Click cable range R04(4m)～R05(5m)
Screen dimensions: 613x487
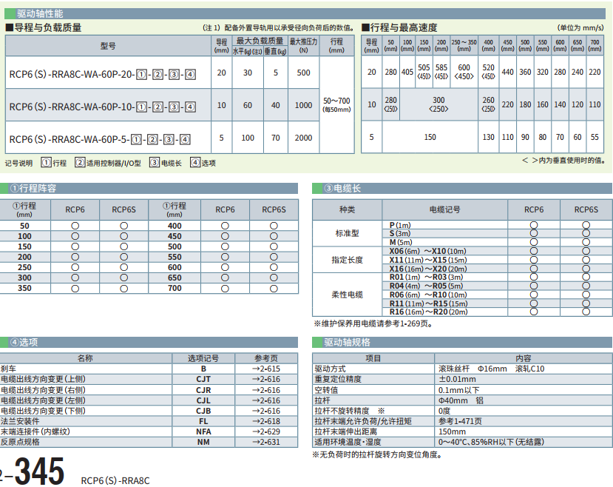click(x=426, y=286)
